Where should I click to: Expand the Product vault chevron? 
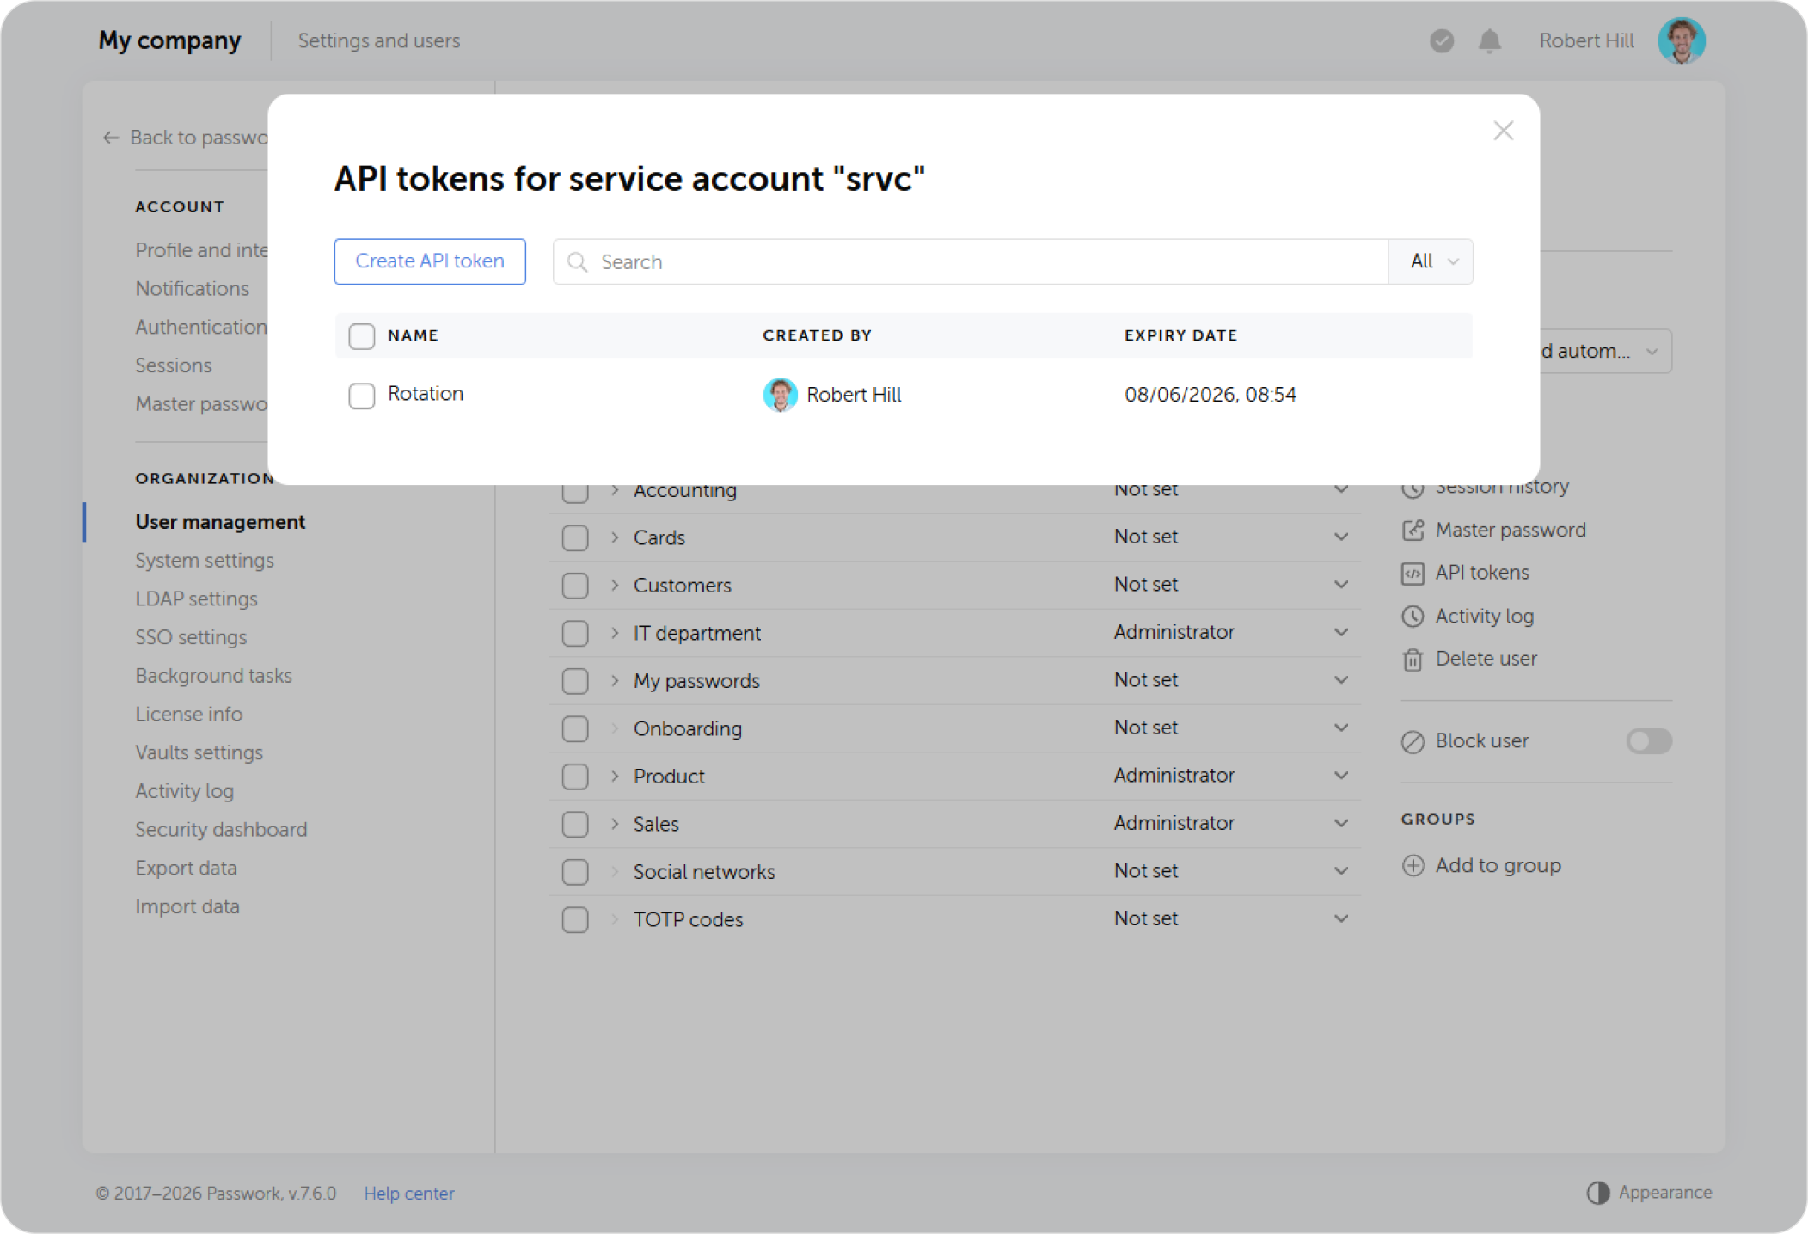[615, 777]
